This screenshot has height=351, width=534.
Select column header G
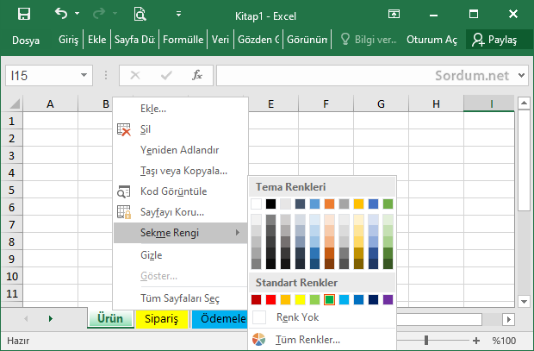(381, 104)
